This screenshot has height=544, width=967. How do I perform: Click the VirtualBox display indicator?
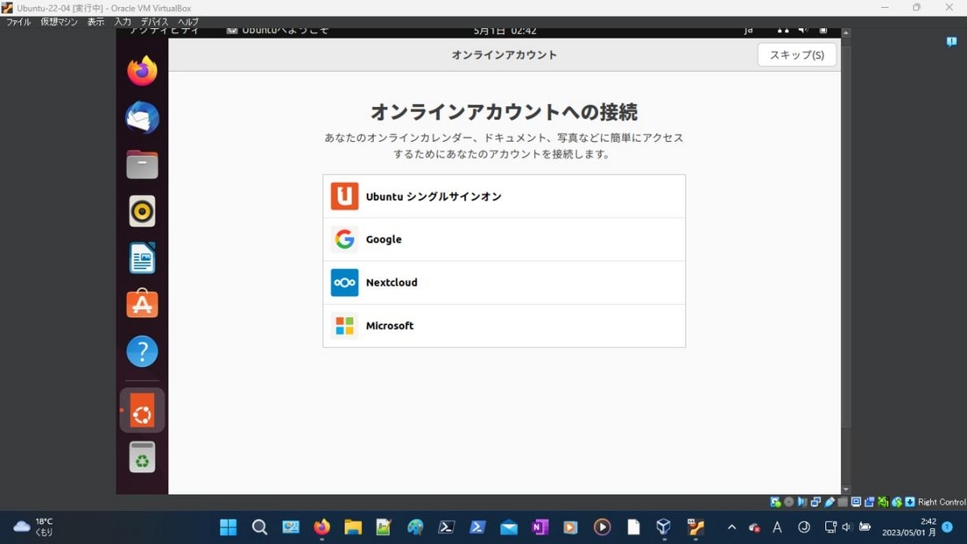856,502
